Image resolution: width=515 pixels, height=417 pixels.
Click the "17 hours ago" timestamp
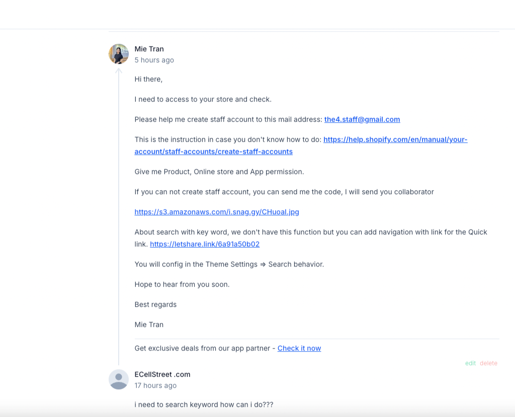[x=156, y=385]
